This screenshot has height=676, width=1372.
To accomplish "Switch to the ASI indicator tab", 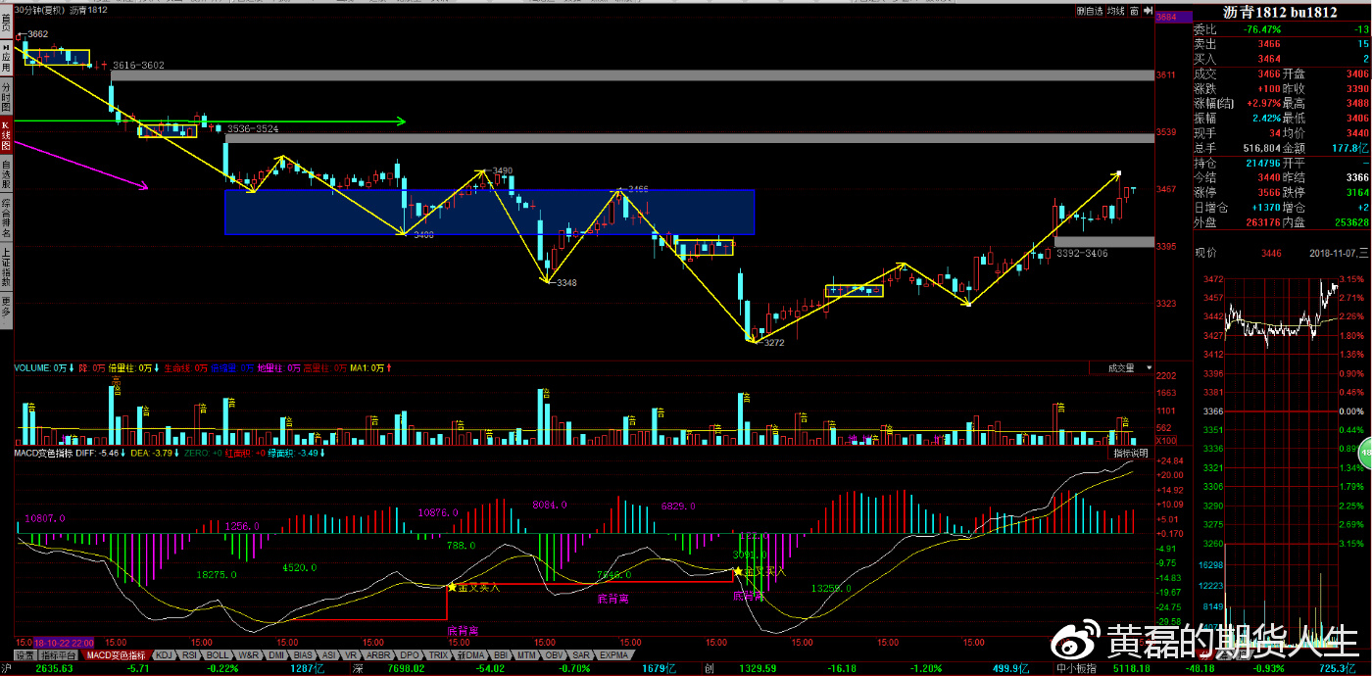I will coord(329,654).
